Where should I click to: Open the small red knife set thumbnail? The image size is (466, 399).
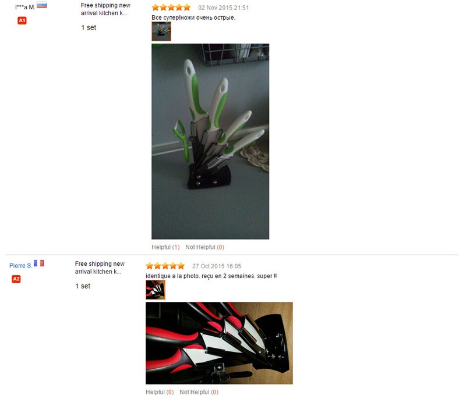(156, 290)
